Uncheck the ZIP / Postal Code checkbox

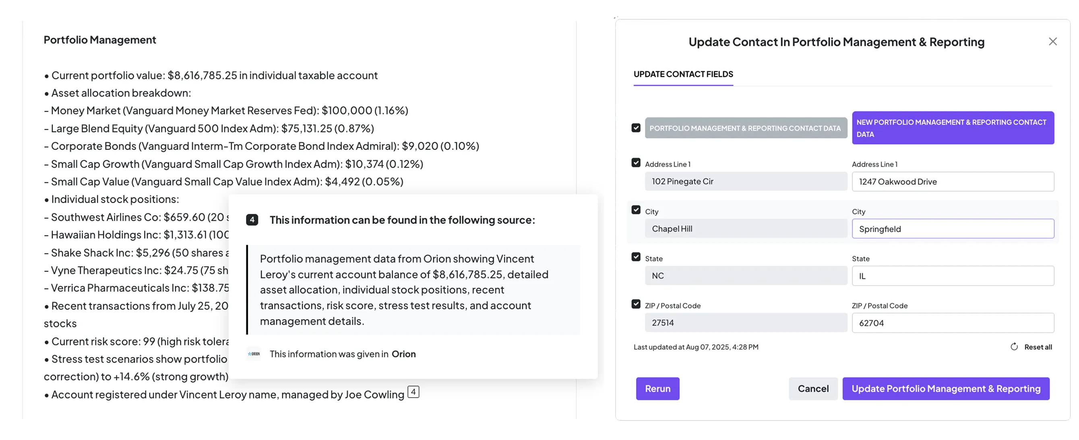coord(636,304)
